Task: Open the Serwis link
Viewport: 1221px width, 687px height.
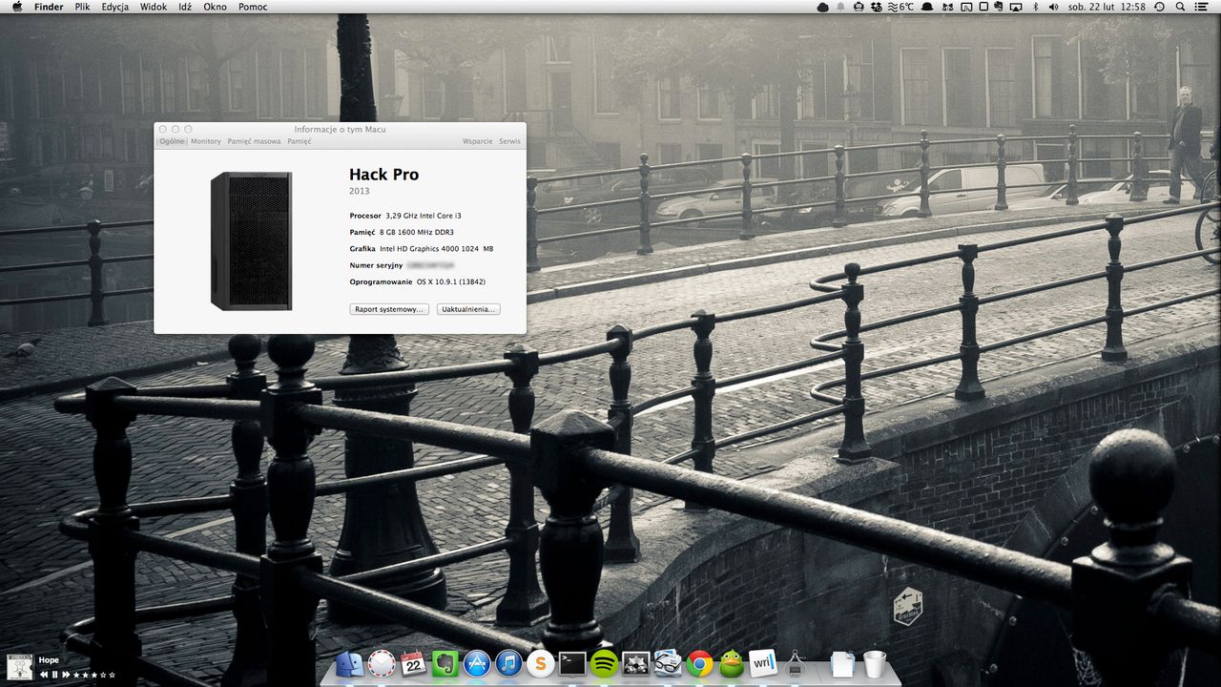Action: click(509, 141)
